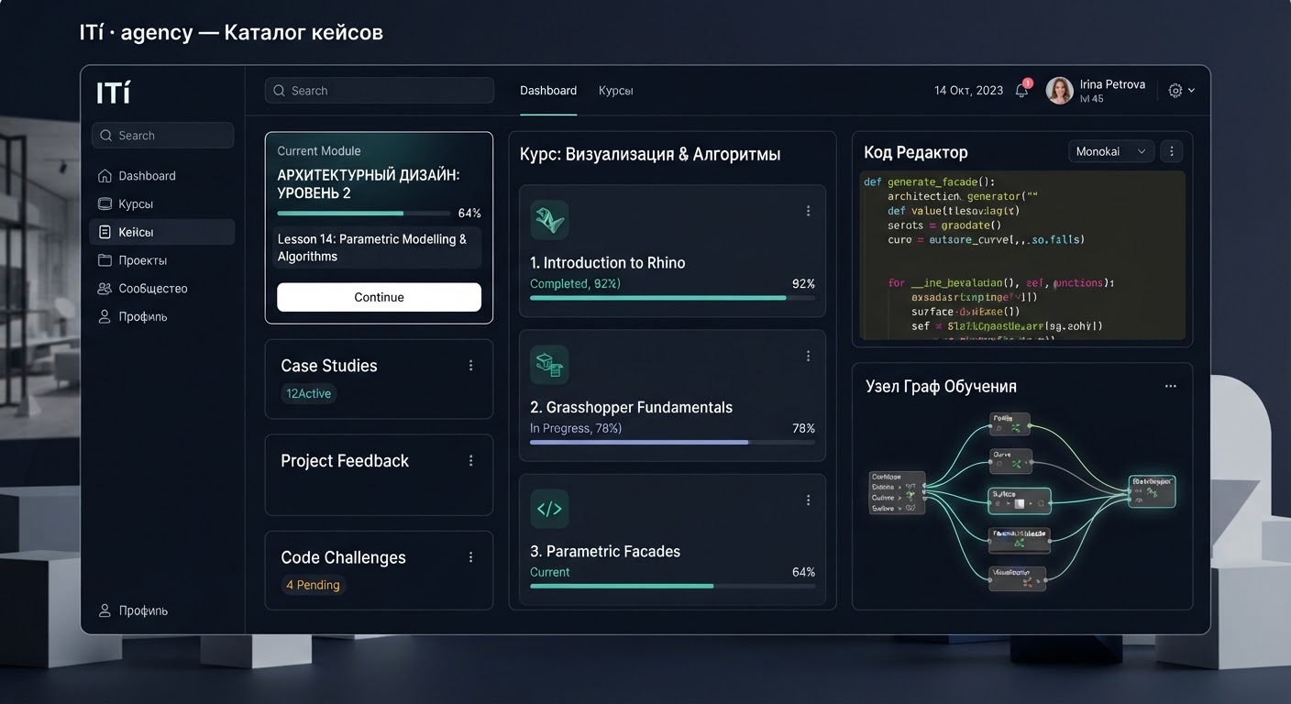The width and height of the screenshot is (1291, 704).
Task: Click the top header Search field
Action: 380,91
